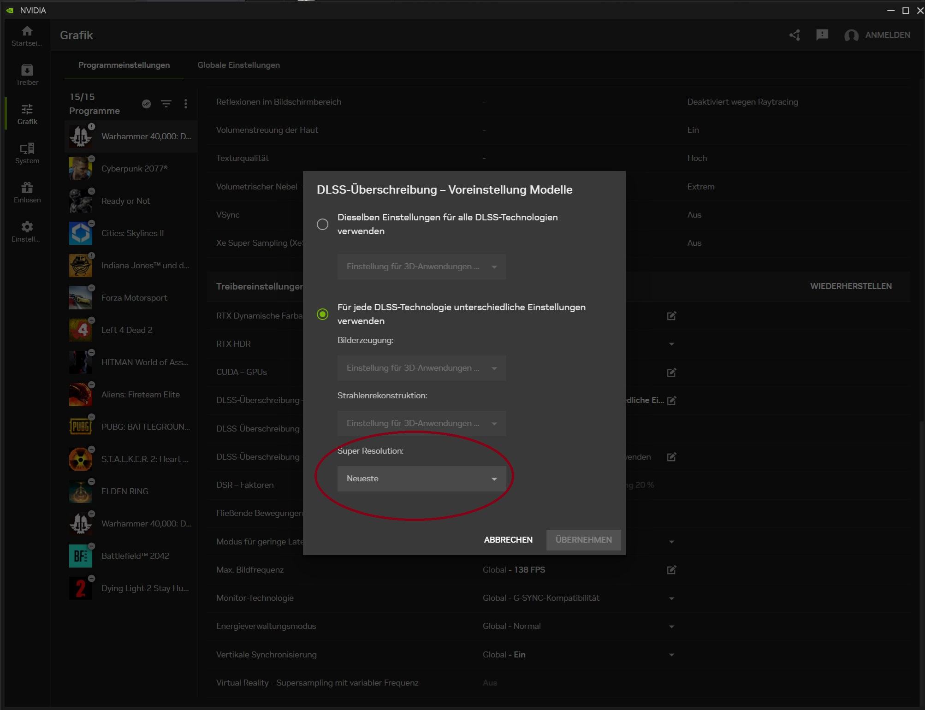Click the 'Deaktiviert wegen Raytracing' value
The height and width of the screenshot is (710, 925).
[742, 102]
